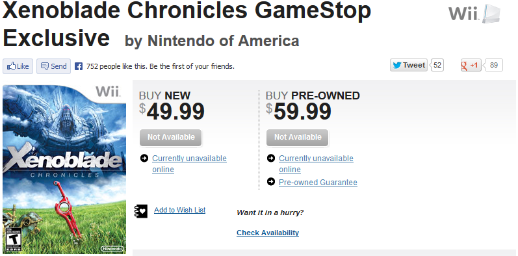Screen dimensions: 518x256
Task: Click the Facebook Send button
Action: (x=53, y=66)
